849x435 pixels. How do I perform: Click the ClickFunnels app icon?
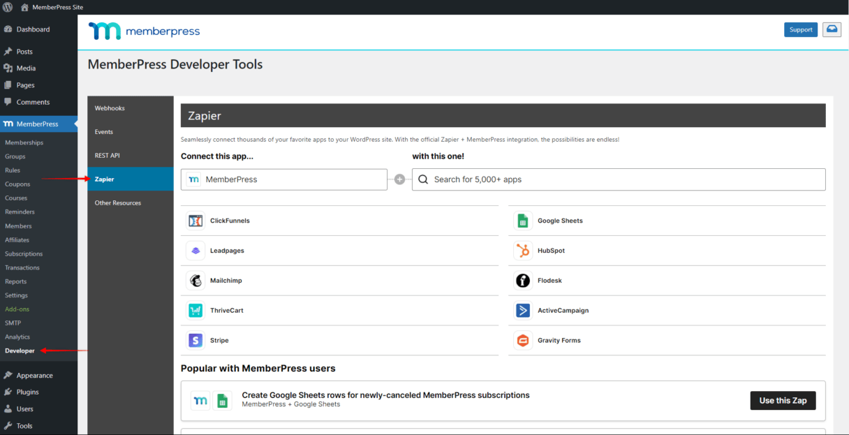tap(195, 221)
